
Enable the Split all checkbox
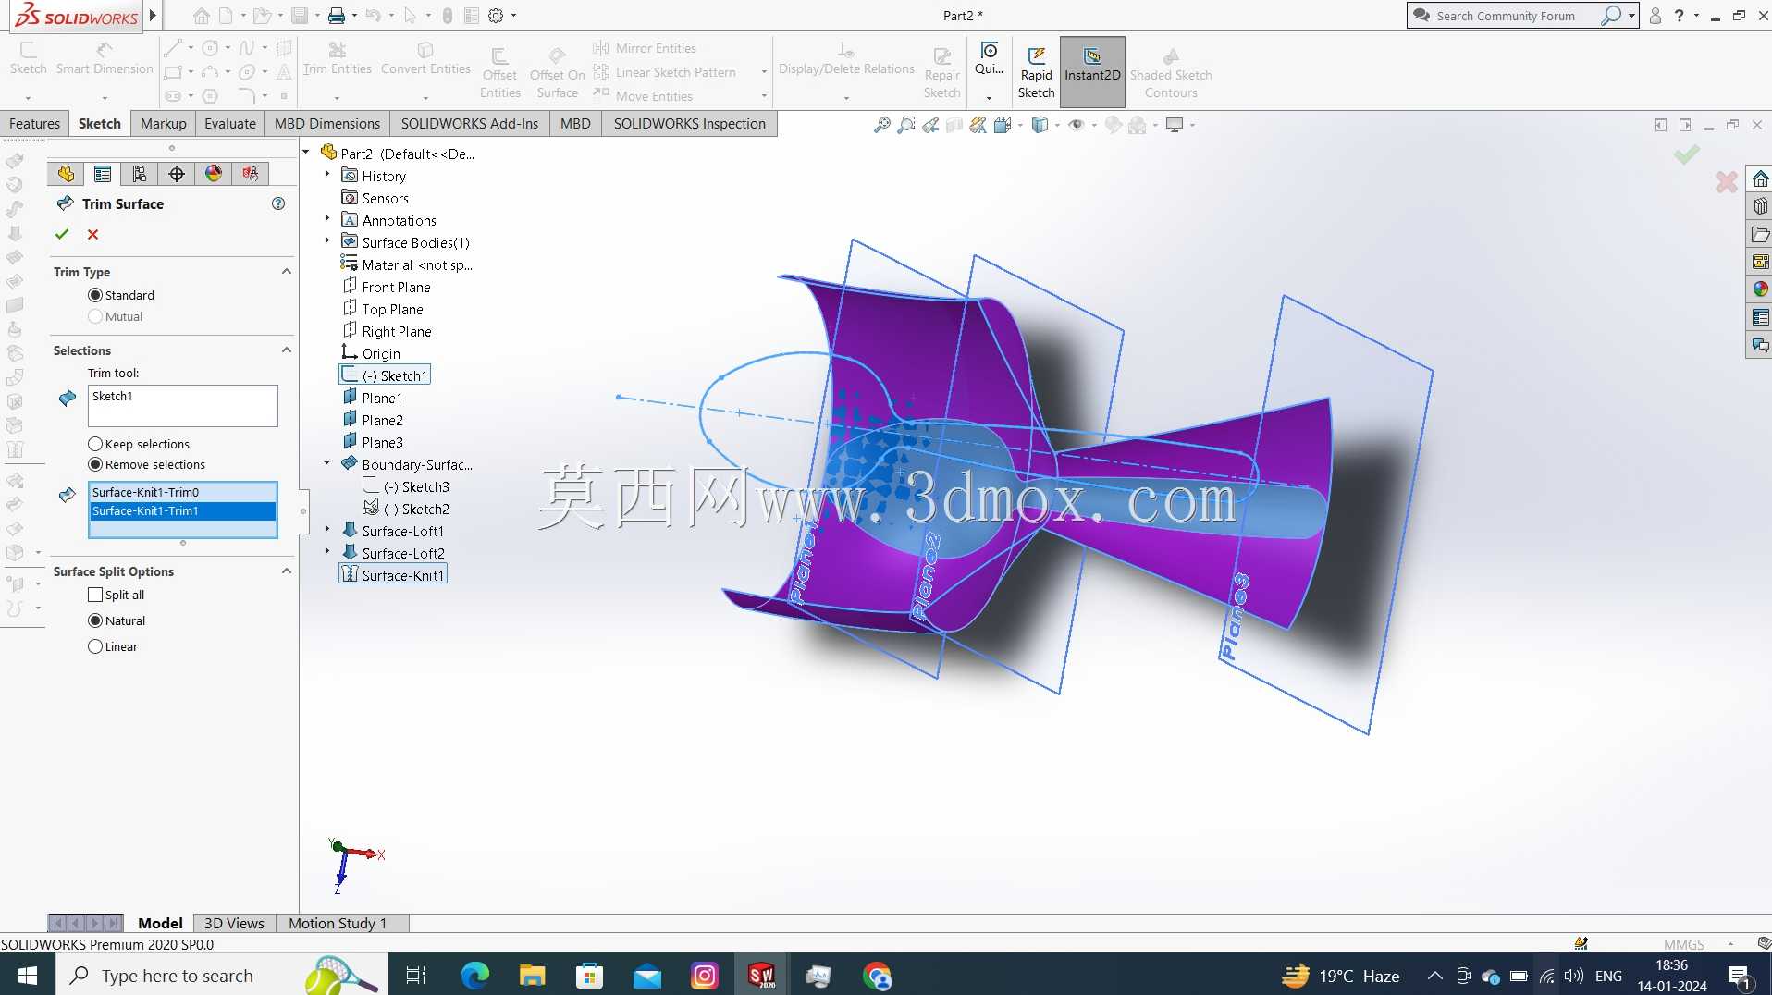point(95,595)
